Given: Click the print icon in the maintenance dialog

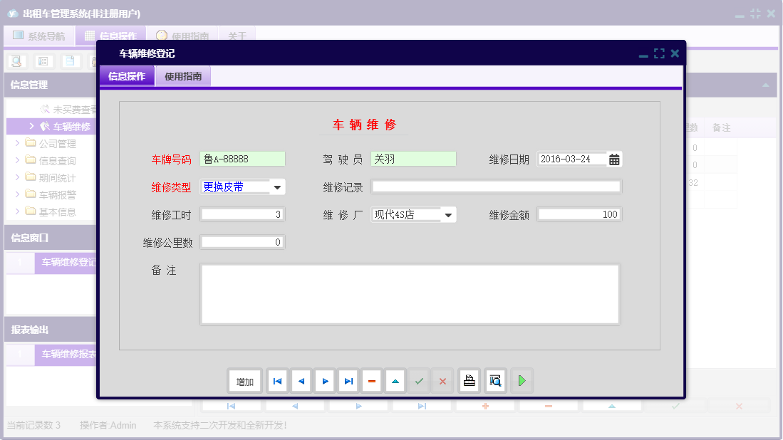Looking at the screenshot, I should (x=469, y=380).
